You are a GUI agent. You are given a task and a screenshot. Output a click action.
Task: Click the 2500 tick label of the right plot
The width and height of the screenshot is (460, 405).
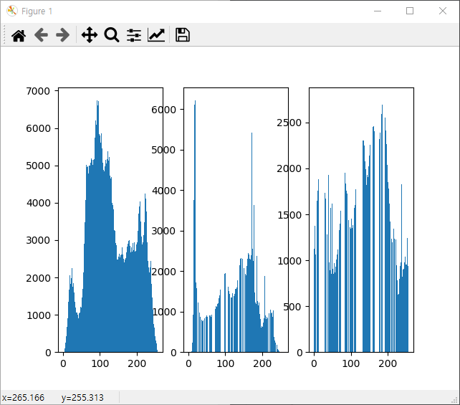[289, 123]
